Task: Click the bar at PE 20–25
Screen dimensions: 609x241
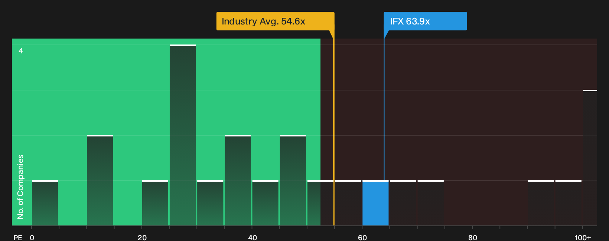Action: pos(155,203)
